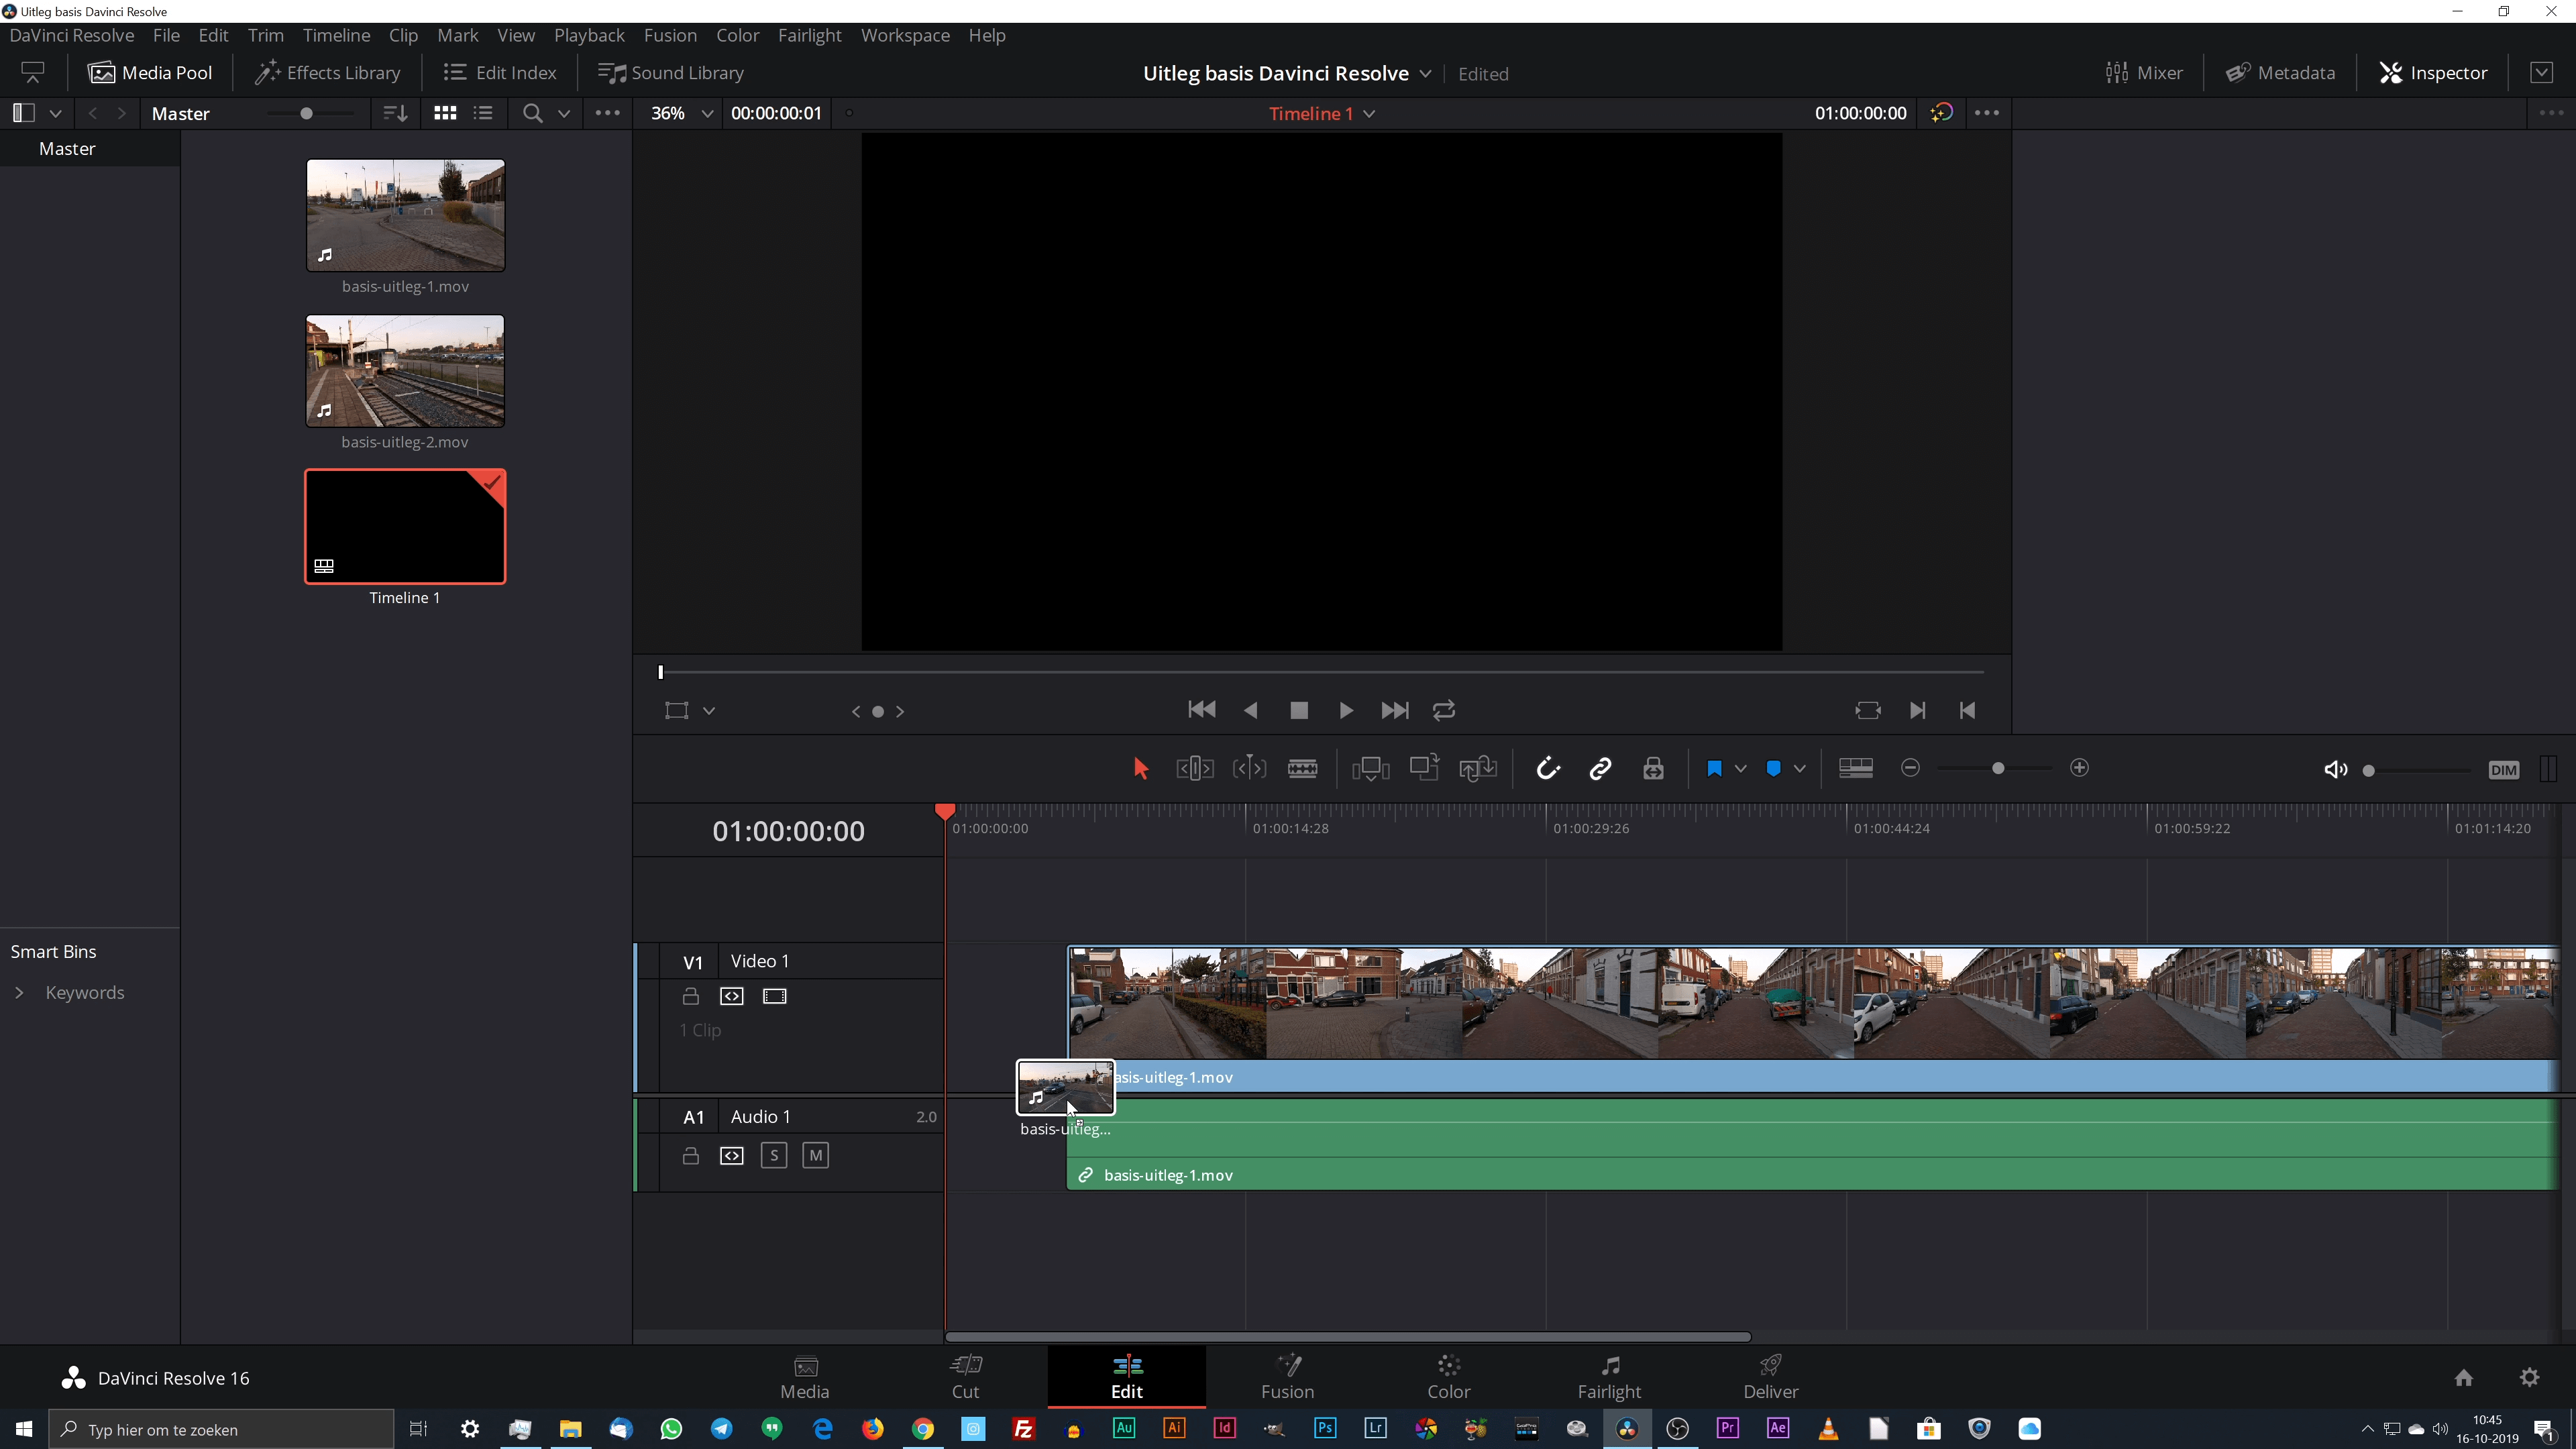Mute playback with the speaker icon
The height and width of the screenshot is (1449, 2576).
tap(2335, 769)
